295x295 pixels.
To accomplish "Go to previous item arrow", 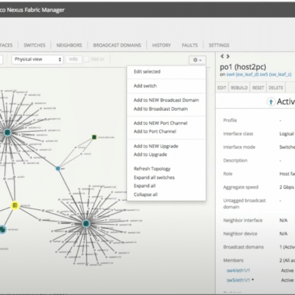I will pos(222,56).
